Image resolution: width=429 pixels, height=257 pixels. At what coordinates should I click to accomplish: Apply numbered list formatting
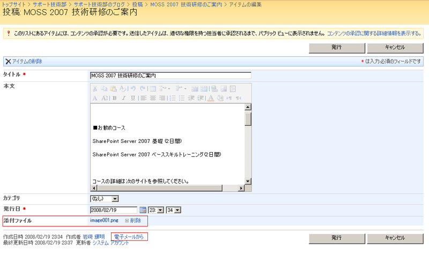tap(173, 98)
